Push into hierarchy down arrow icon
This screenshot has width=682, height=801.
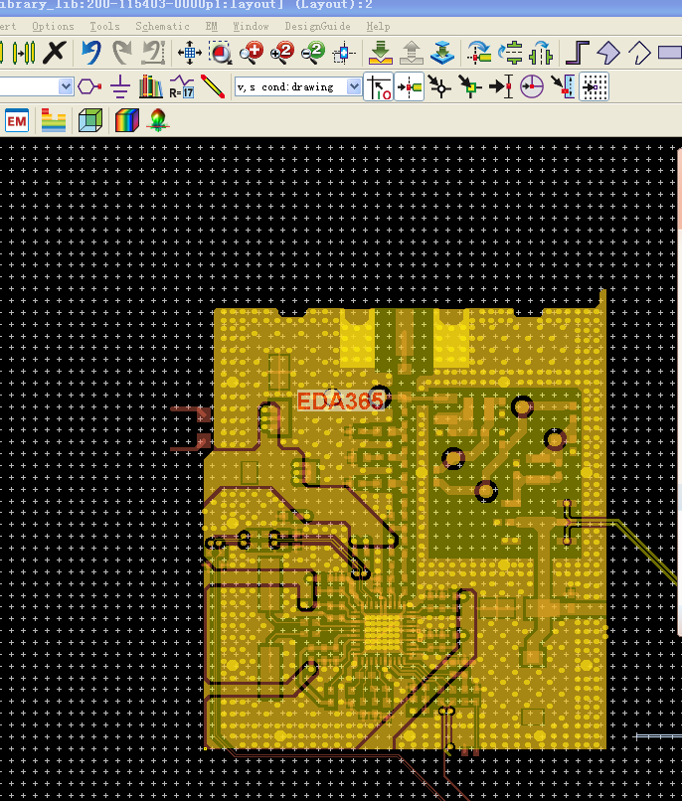[x=381, y=53]
